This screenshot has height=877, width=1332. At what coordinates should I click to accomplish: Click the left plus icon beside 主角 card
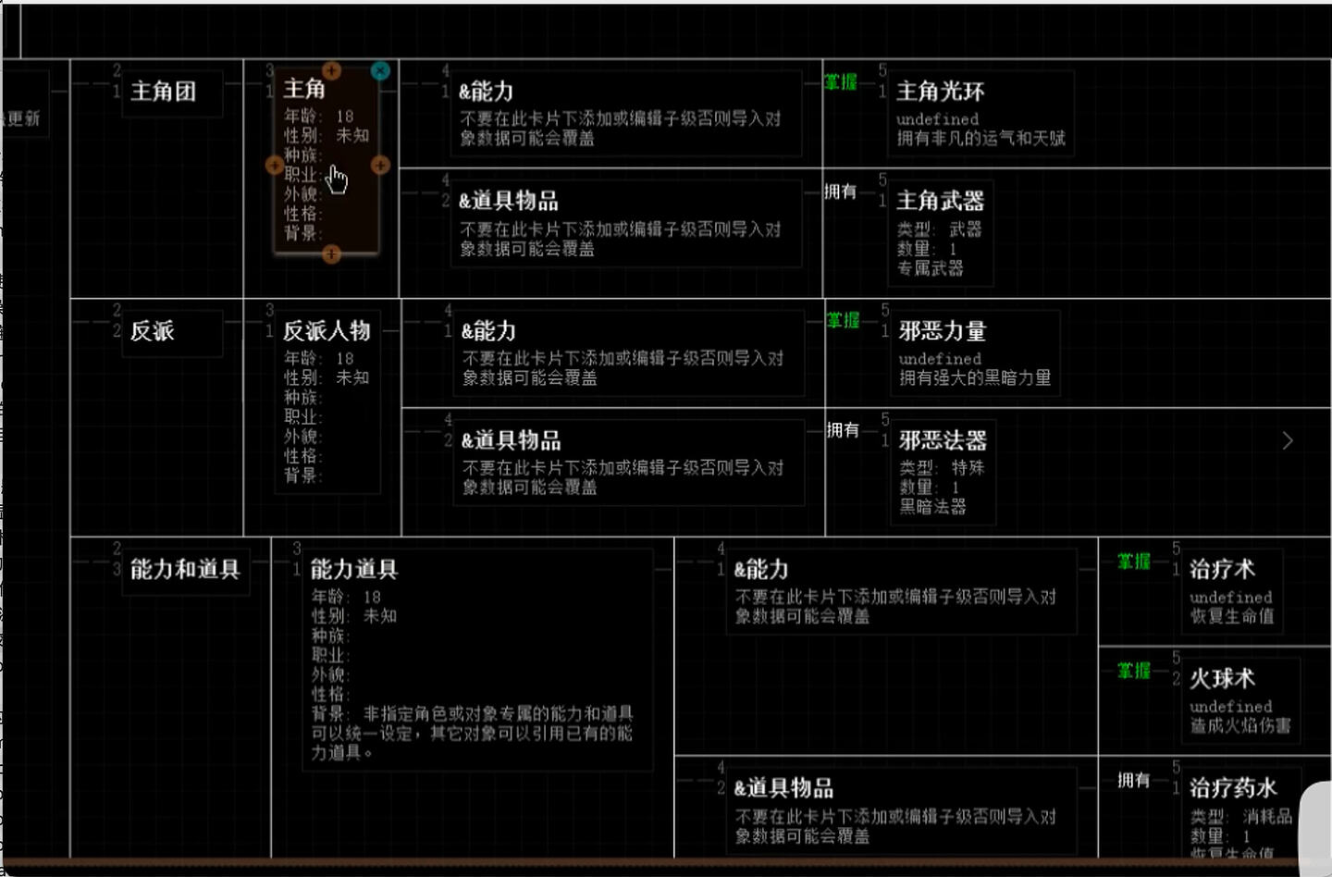point(274,166)
